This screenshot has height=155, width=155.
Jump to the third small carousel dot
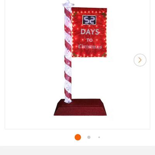tap(99, 137)
